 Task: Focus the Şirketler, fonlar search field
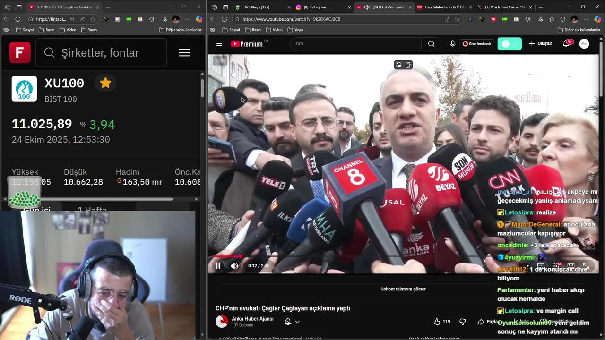[x=102, y=53]
